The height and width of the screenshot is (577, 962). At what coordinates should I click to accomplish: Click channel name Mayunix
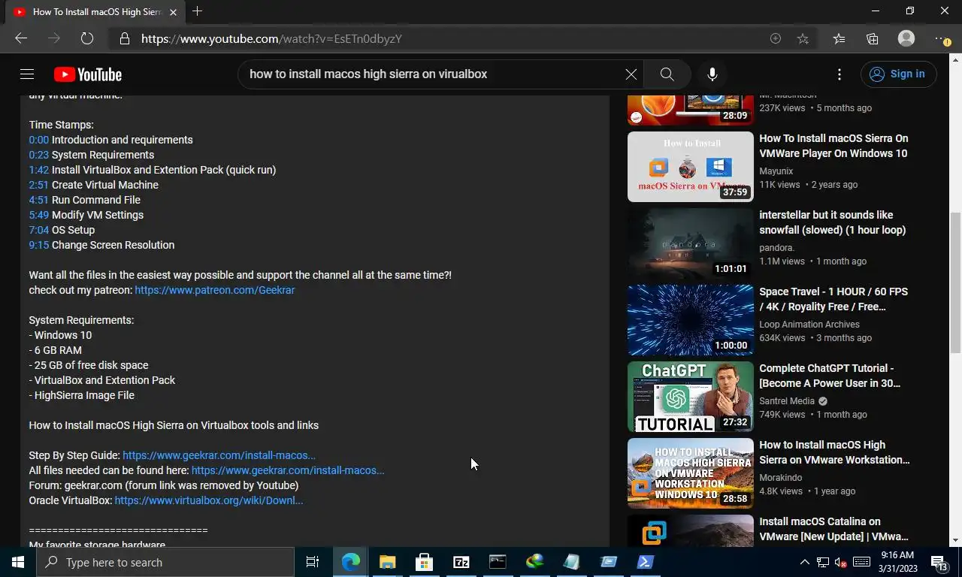click(776, 171)
